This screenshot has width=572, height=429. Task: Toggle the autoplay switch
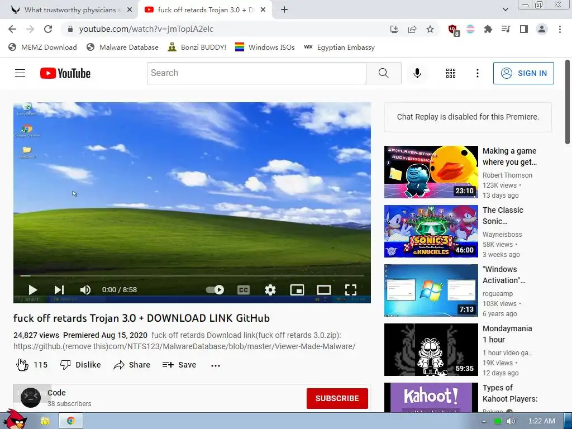coord(215,290)
